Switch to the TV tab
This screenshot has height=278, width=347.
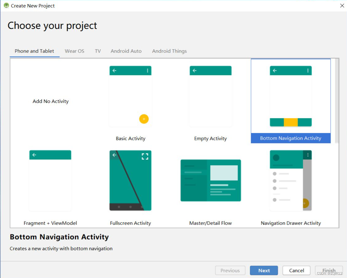[x=98, y=51]
